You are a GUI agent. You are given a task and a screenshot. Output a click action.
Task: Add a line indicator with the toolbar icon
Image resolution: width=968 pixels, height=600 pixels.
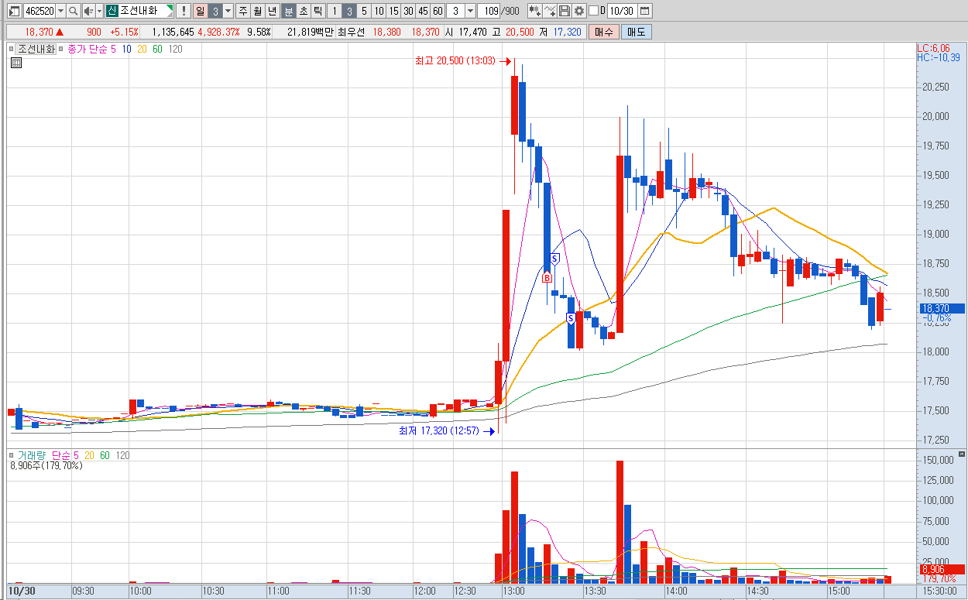[x=550, y=11]
